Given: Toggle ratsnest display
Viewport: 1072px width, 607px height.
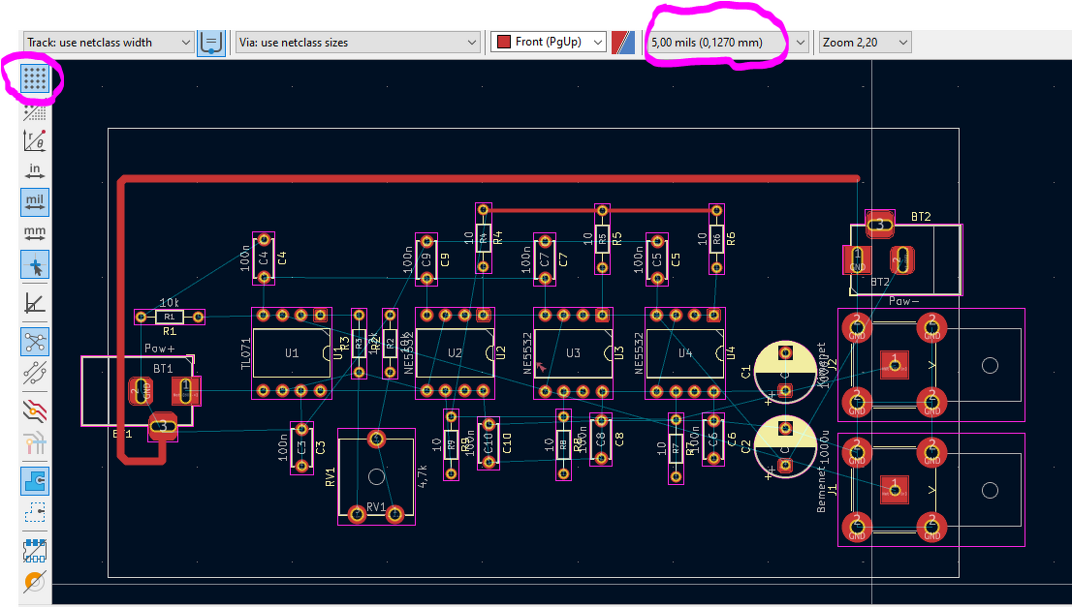Looking at the screenshot, I should pyautogui.click(x=34, y=342).
